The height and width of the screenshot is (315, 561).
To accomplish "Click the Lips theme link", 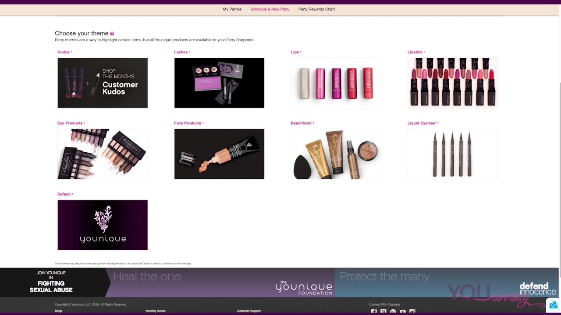I will click(x=296, y=52).
